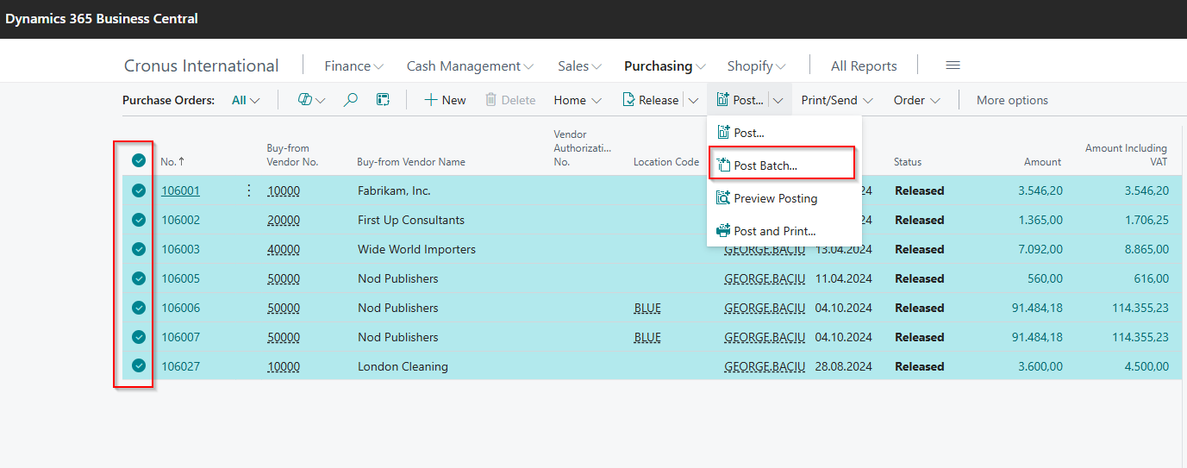Select the Wide World Importers cell
The height and width of the screenshot is (468, 1187).
(416, 249)
